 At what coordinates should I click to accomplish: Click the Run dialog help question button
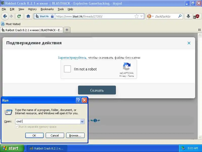coord(79,100)
